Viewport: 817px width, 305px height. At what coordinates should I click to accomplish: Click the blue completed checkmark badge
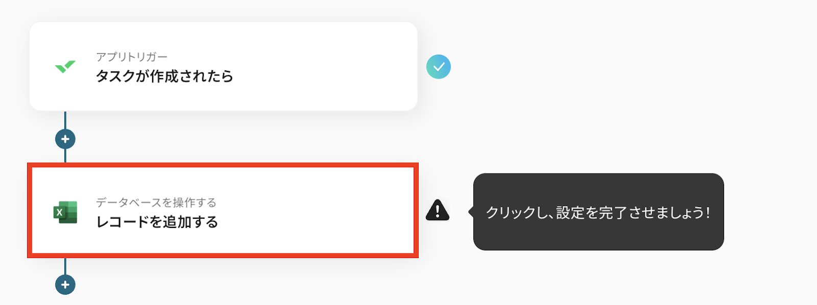(x=439, y=67)
